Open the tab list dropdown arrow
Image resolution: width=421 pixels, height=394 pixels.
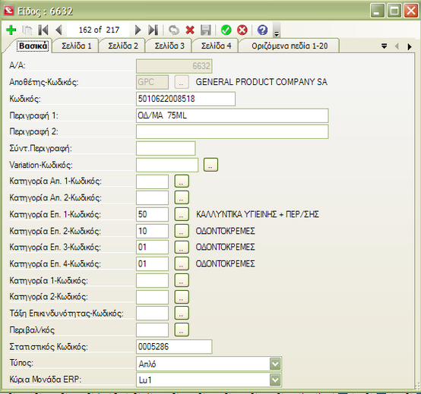[x=385, y=46]
